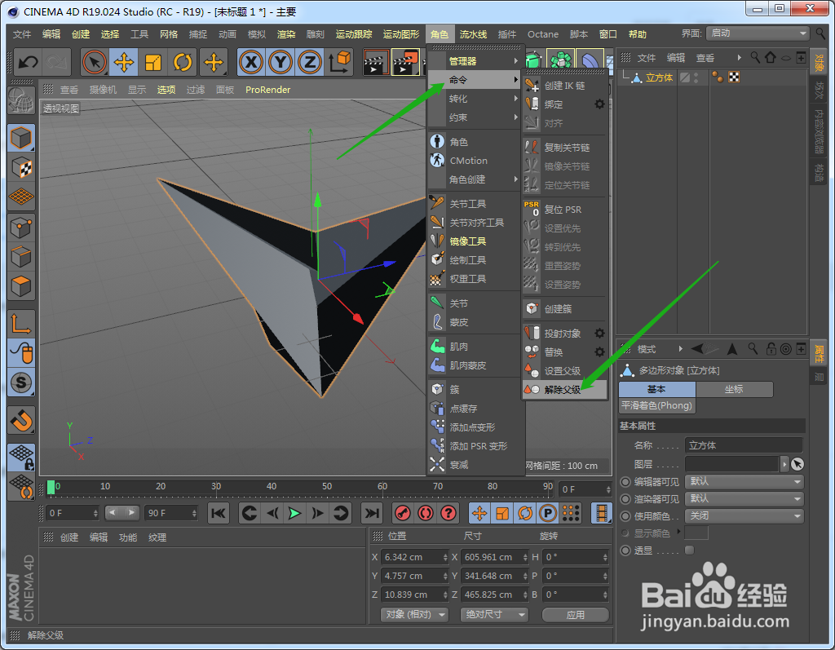Open 渲染器可见 dropdown
Viewport: 835px width, 650px height.
[x=744, y=498]
